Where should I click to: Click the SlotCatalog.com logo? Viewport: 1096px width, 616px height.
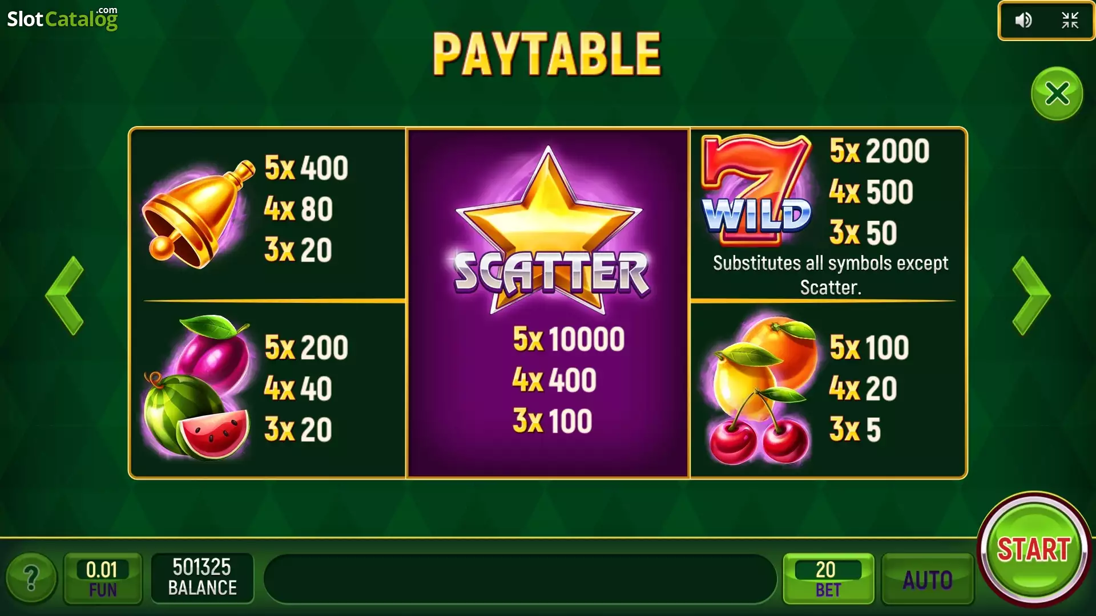pyautogui.click(x=62, y=18)
